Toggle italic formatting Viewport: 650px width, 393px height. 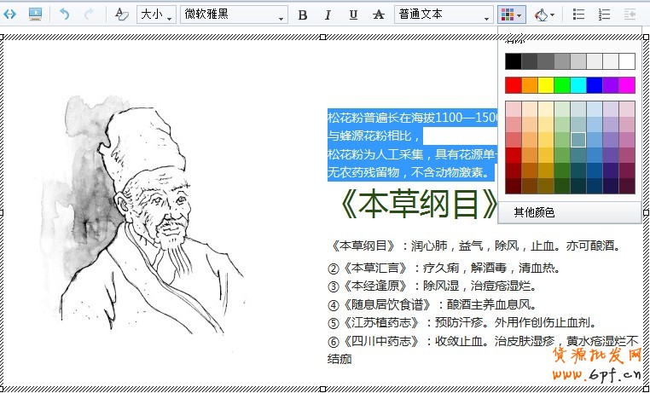[x=328, y=14]
